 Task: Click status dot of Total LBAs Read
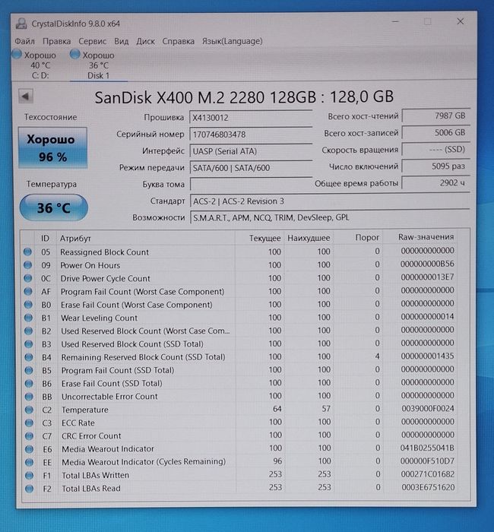click(30, 489)
